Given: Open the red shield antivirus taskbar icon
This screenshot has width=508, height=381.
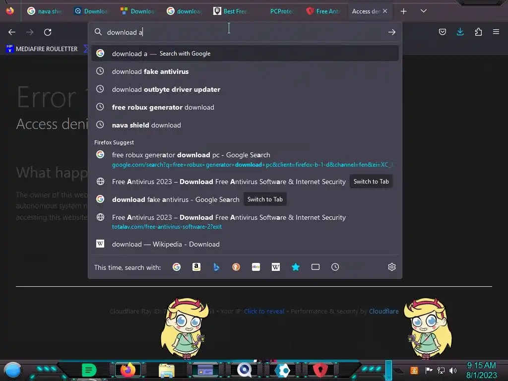Looking at the screenshot, I should point(320,370).
